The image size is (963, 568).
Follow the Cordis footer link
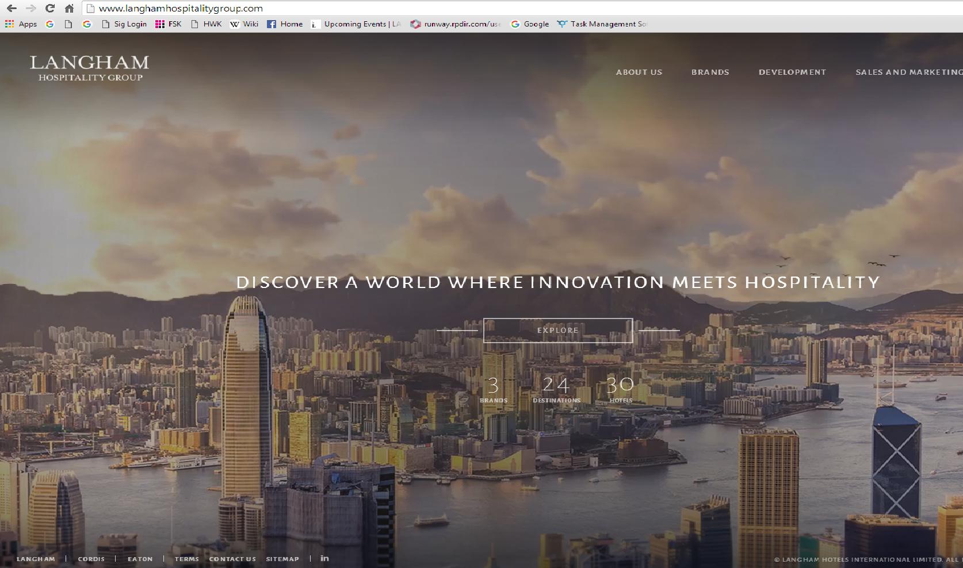click(x=91, y=559)
